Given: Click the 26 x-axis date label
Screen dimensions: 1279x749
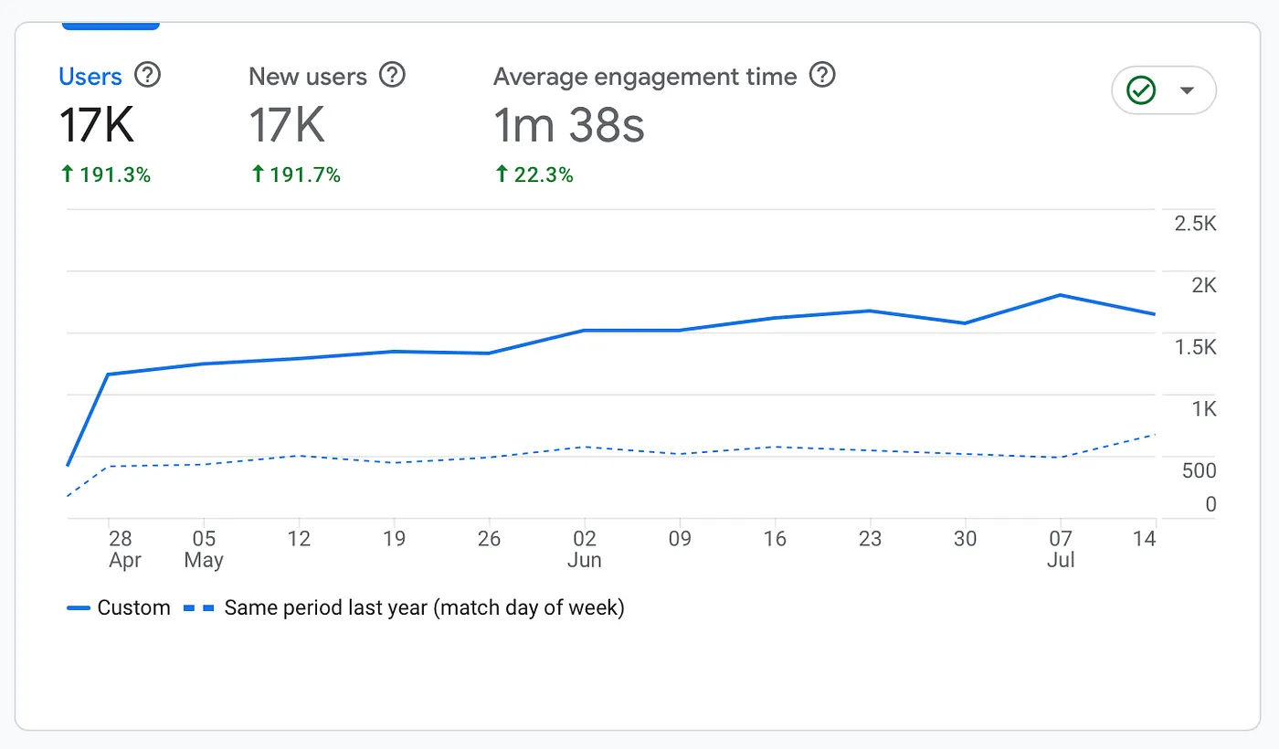Looking at the screenshot, I should click(489, 539).
